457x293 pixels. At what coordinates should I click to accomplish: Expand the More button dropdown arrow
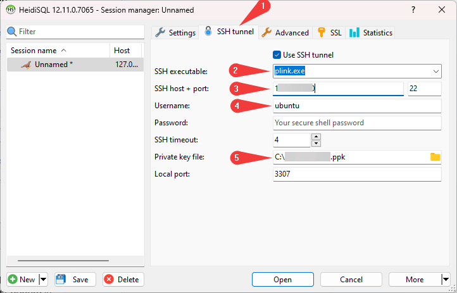pos(445,279)
